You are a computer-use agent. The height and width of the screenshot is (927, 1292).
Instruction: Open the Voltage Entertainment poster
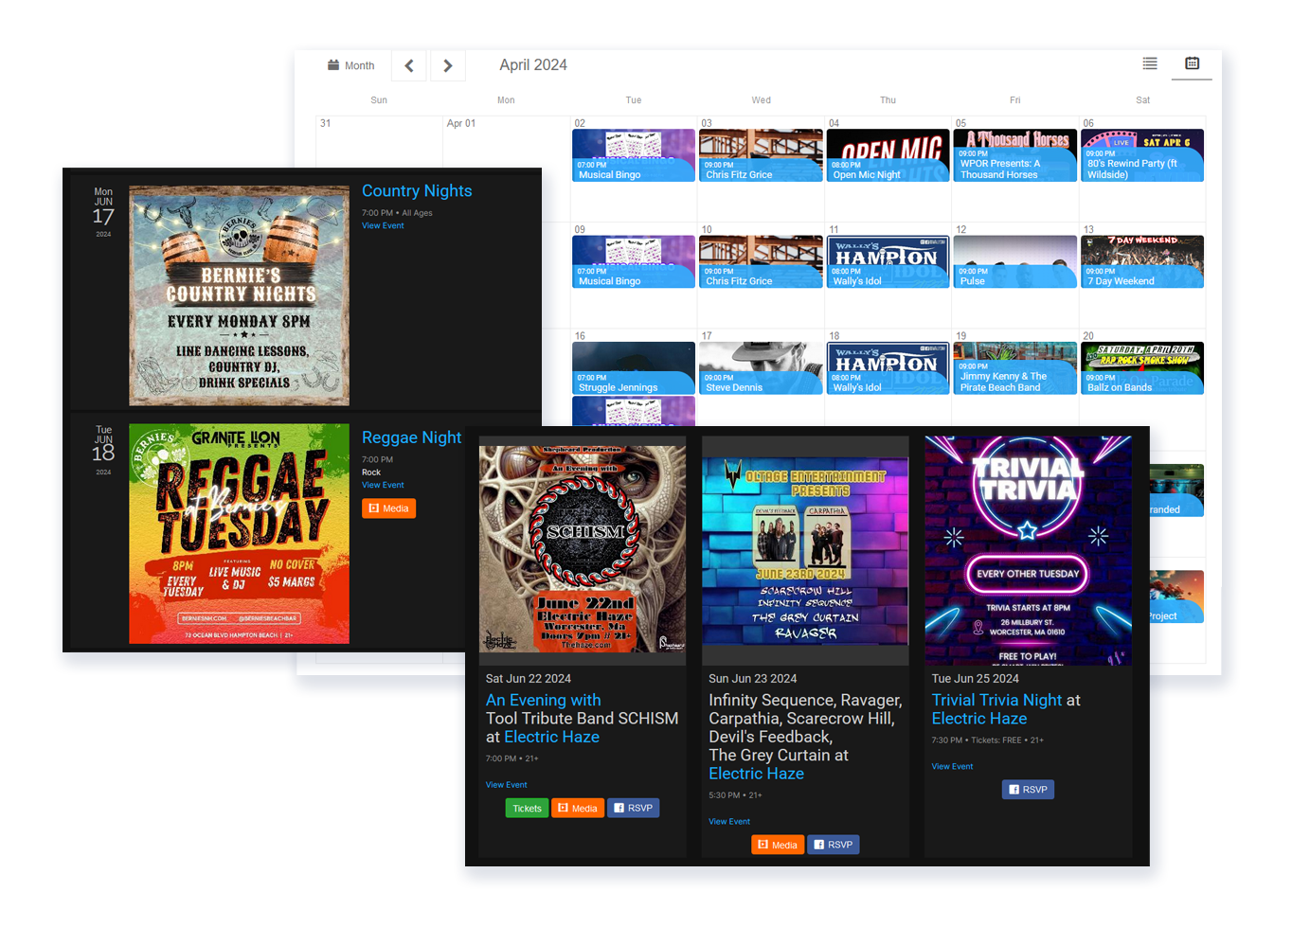tap(805, 551)
